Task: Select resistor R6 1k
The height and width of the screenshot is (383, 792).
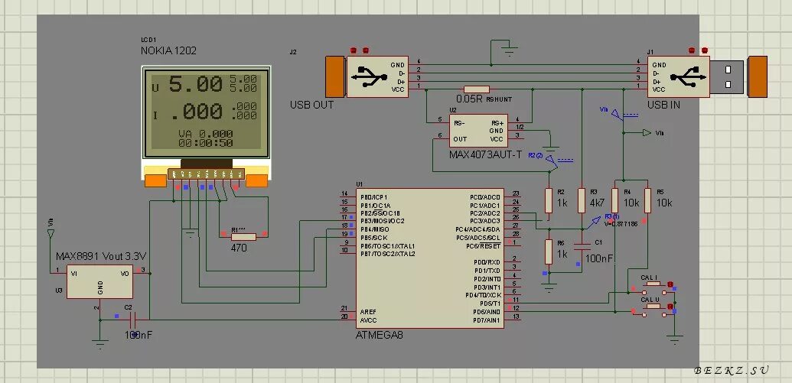Action: point(549,252)
